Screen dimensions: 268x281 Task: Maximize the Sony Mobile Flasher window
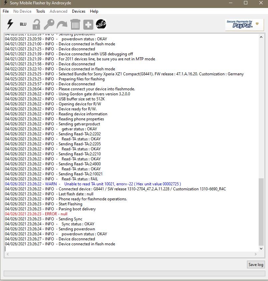[246, 3]
